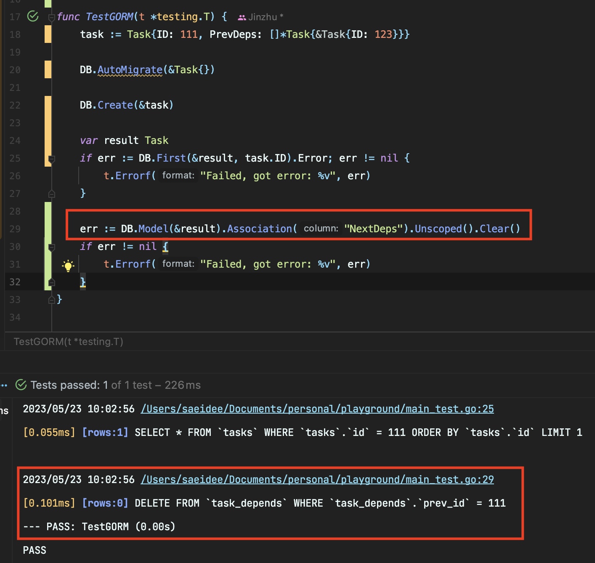Click the yellow modified-lines gutter bar at line 20

[x=48, y=69]
